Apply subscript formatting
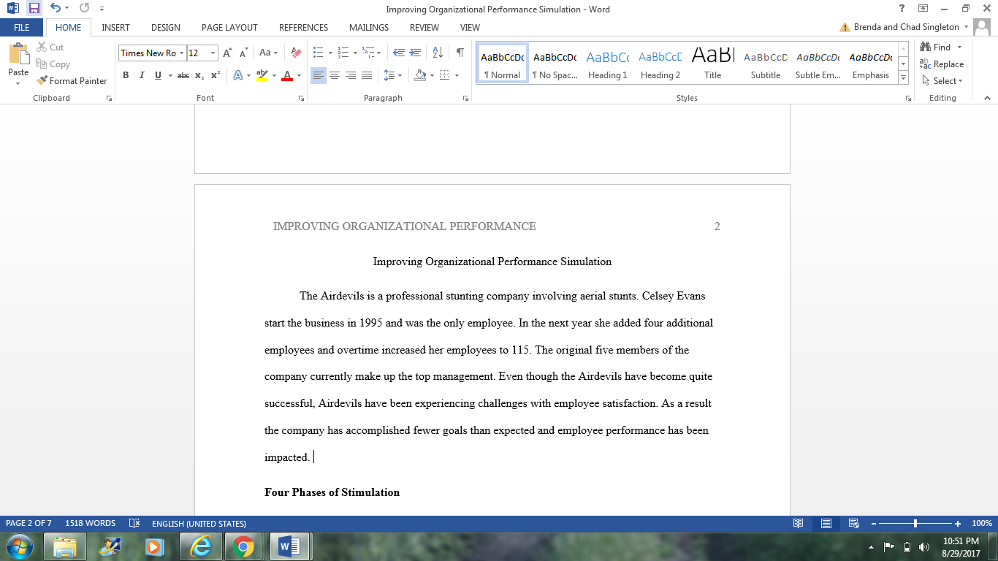998x561 pixels. pos(198,75)
